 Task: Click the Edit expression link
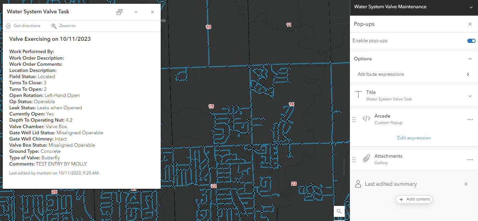414,138
